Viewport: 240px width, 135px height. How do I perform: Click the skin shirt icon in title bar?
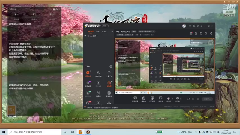point(198,26)
